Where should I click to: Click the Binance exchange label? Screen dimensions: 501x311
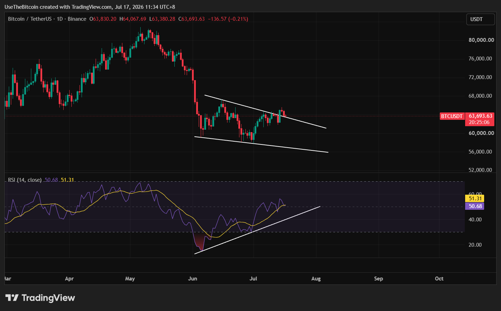[x=77, y=19]
